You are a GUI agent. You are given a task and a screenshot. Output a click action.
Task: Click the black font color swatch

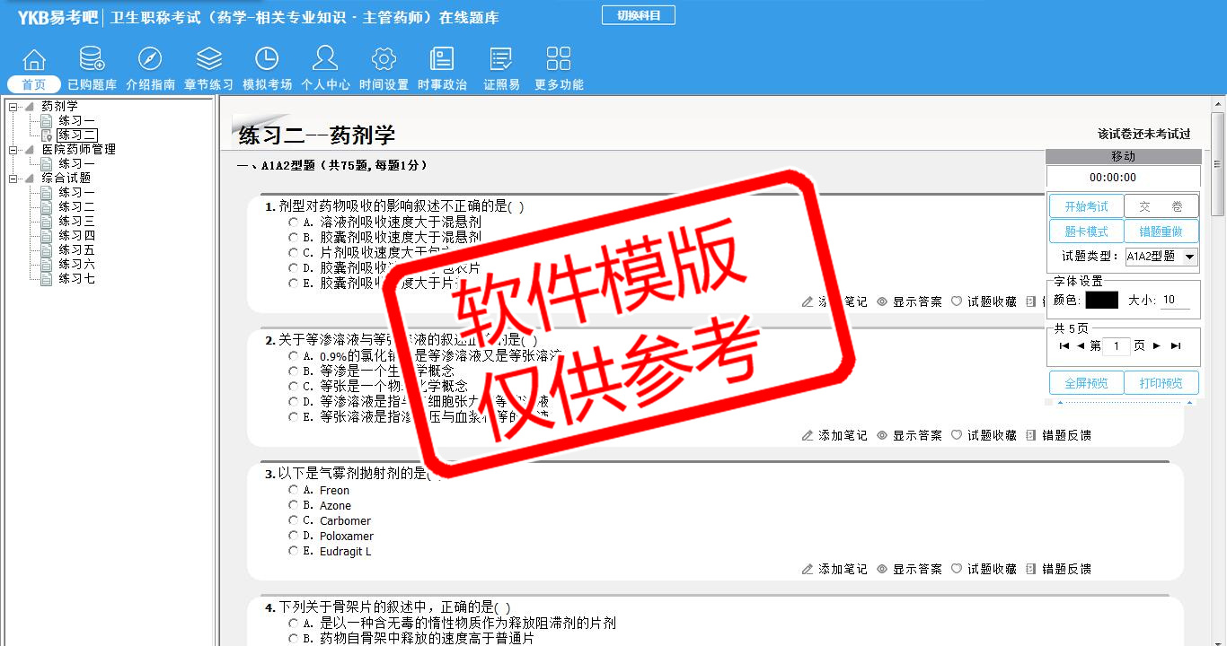[x=1101, y=301]
